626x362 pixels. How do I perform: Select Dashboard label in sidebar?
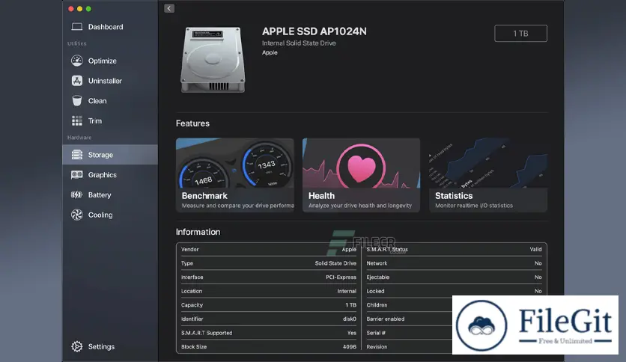106,27
